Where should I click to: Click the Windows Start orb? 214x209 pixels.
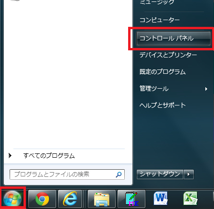(12, 199)
